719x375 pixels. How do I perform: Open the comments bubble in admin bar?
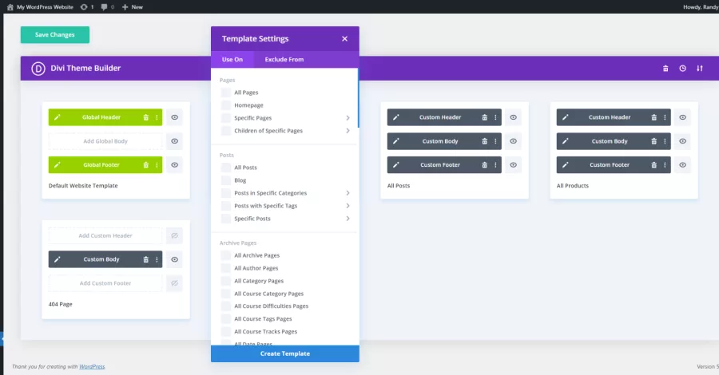point(104,7)
